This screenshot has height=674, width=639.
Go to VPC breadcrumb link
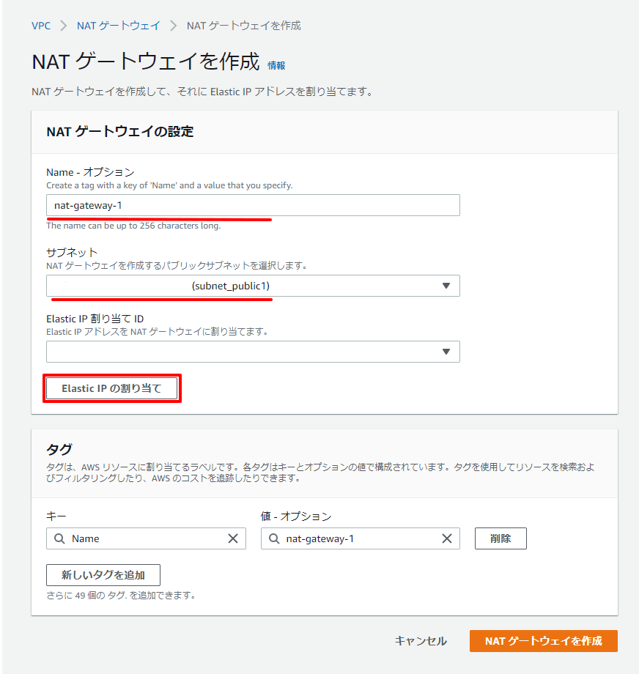41,26
